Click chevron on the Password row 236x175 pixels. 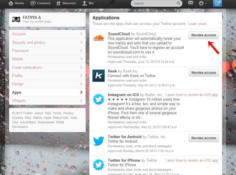[x=81, y=51]
